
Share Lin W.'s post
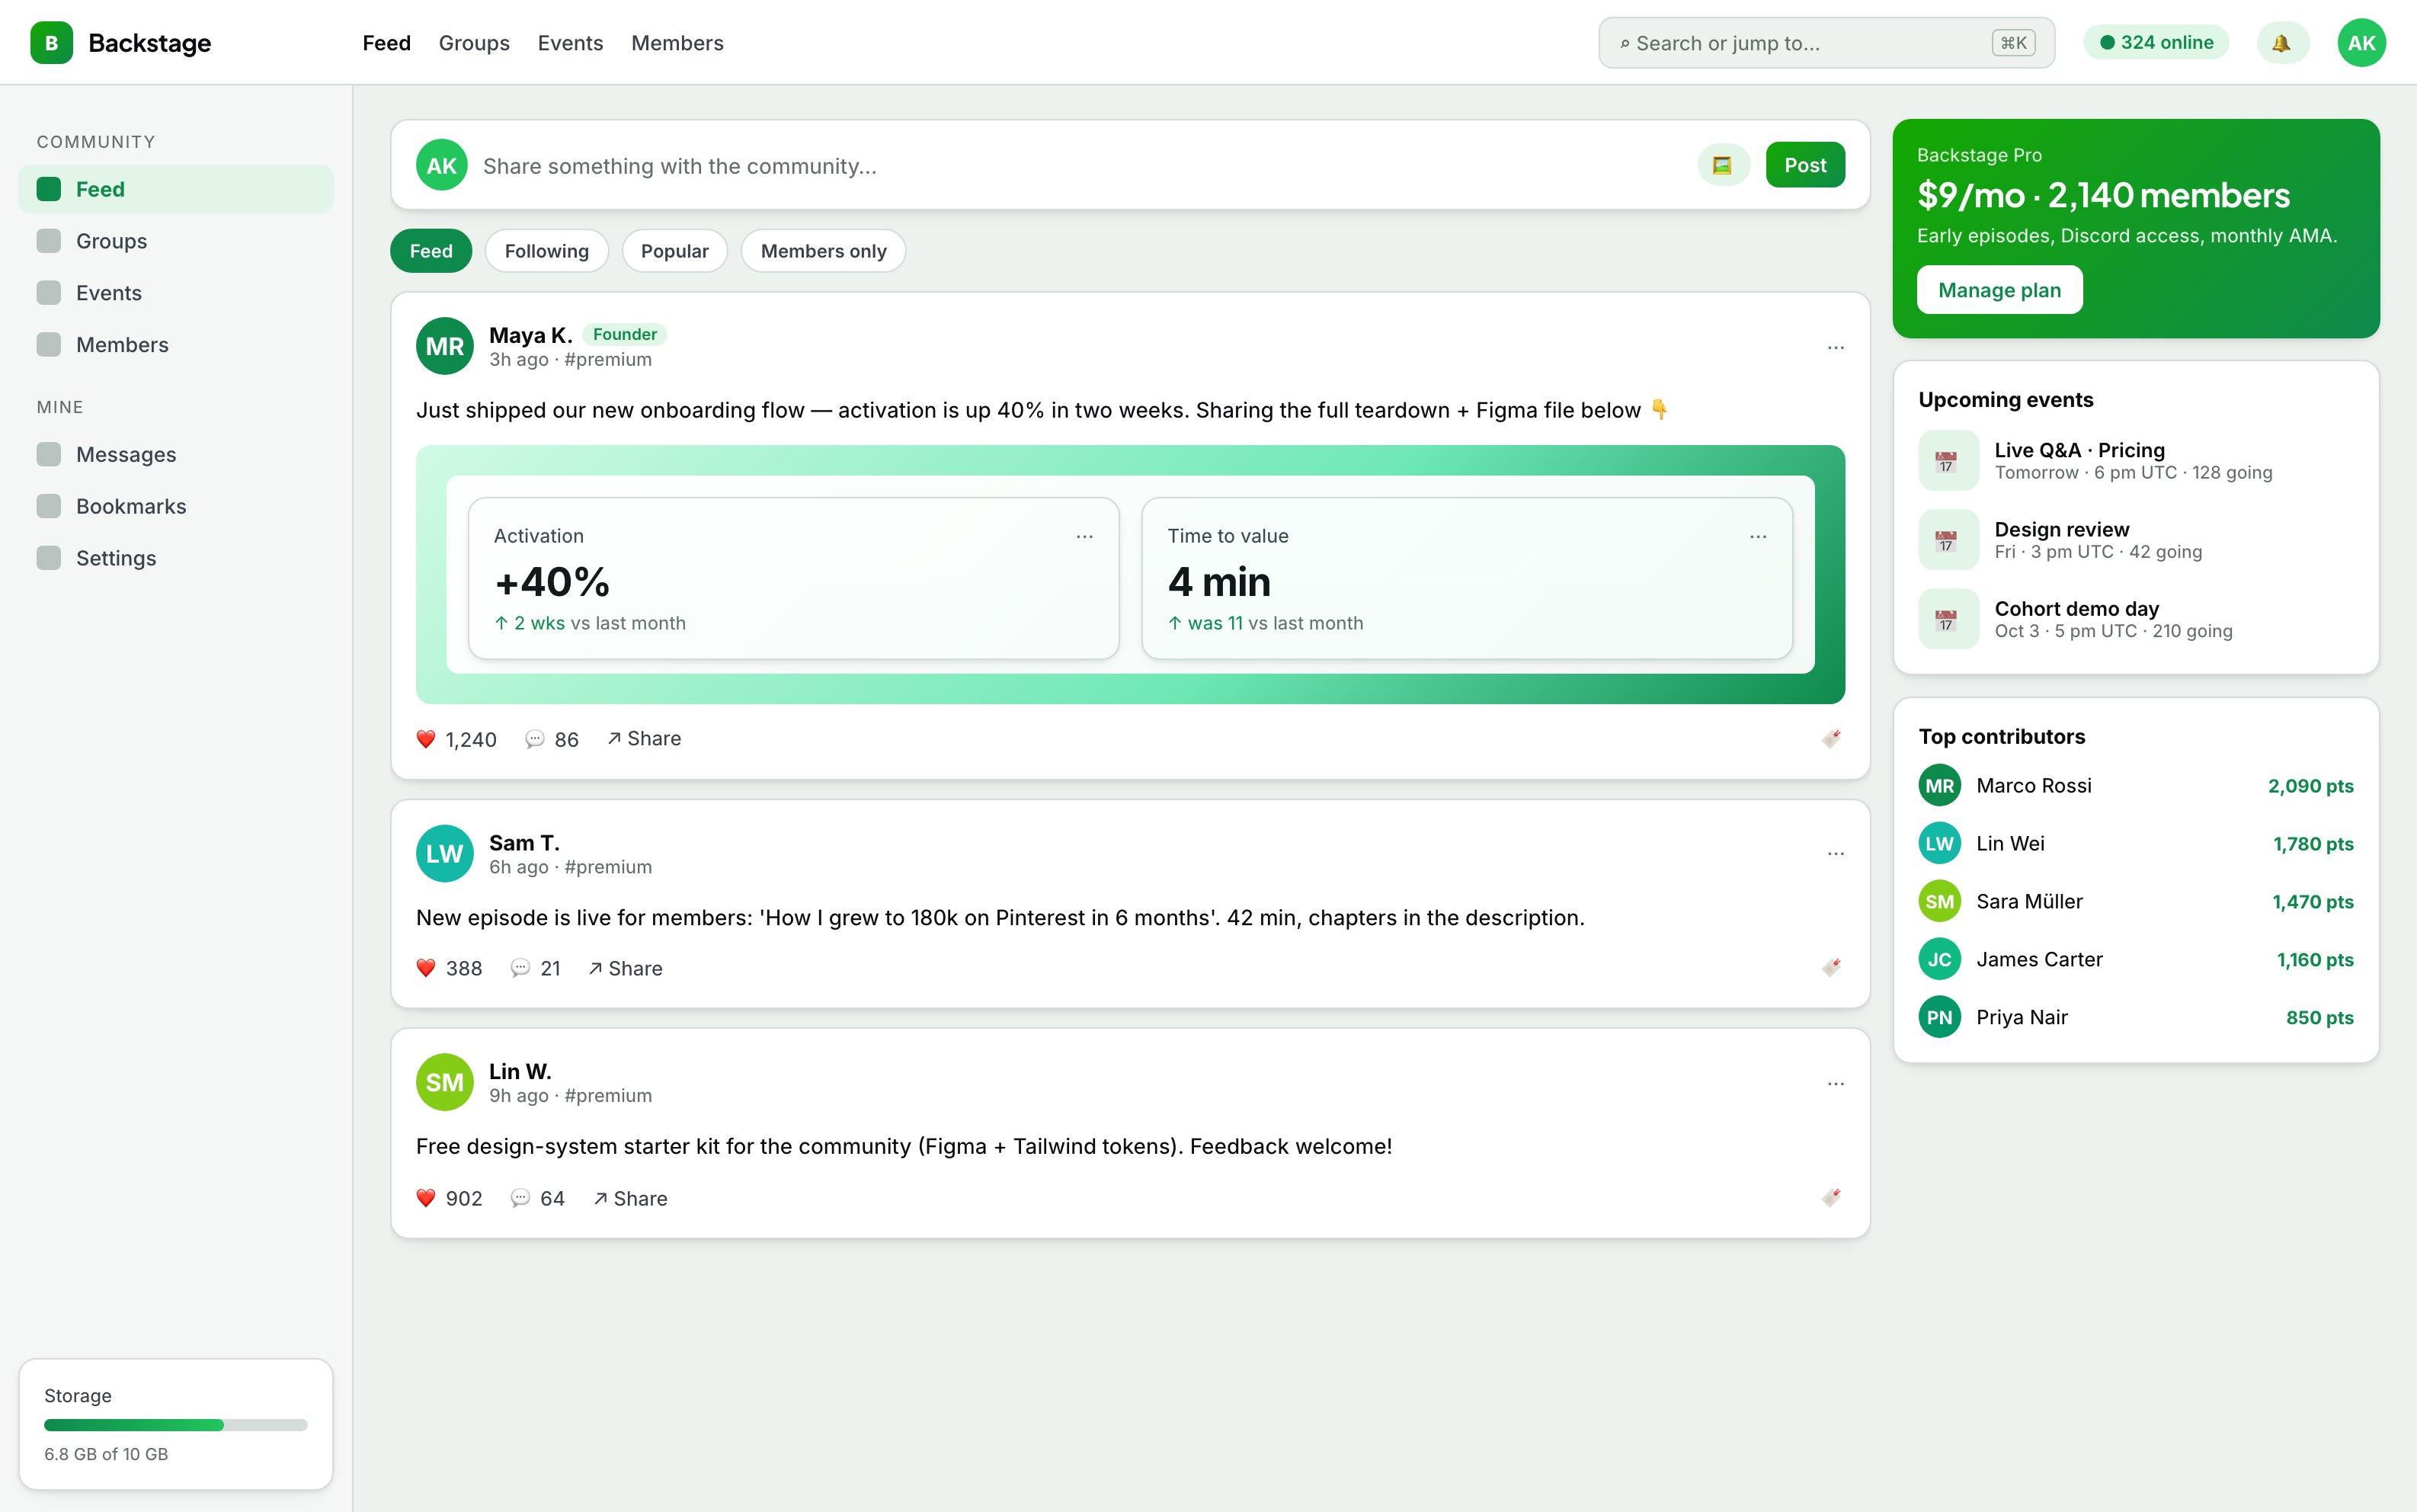pos(629,1198)
